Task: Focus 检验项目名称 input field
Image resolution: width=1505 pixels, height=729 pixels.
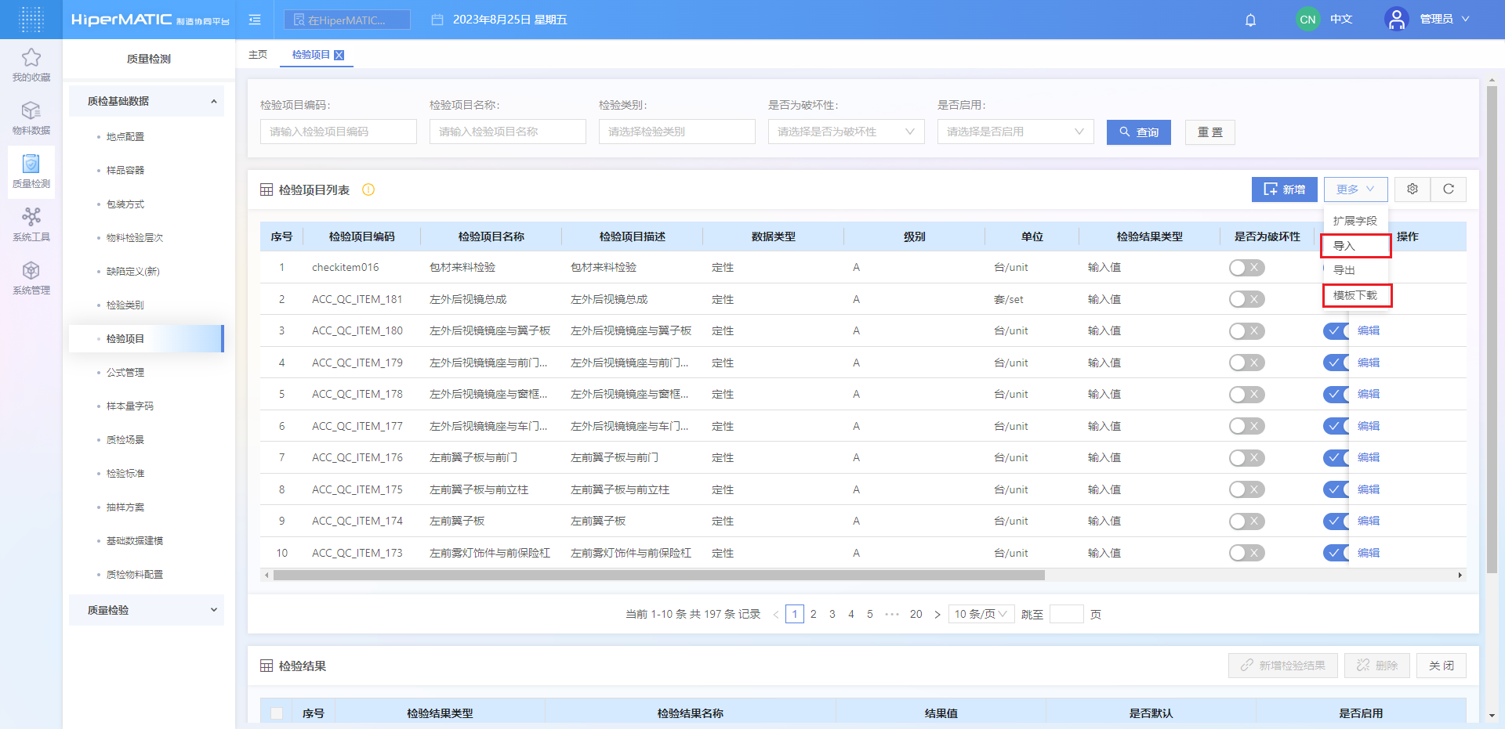Action: 508,132
